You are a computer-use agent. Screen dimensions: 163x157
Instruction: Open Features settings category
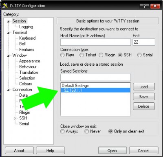point(26,50)
